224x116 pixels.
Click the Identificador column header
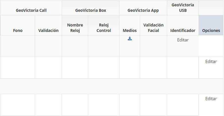[x=183, y=31]
